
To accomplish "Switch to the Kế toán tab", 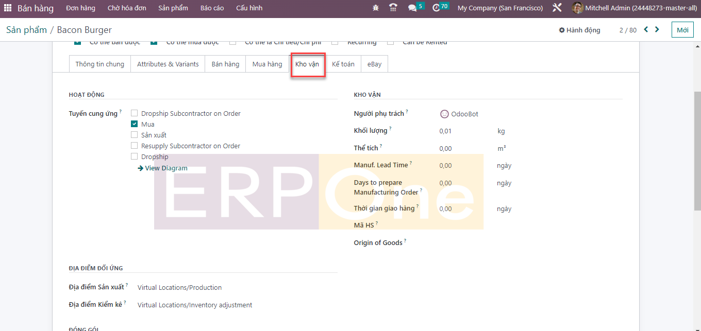I will 343,64.
